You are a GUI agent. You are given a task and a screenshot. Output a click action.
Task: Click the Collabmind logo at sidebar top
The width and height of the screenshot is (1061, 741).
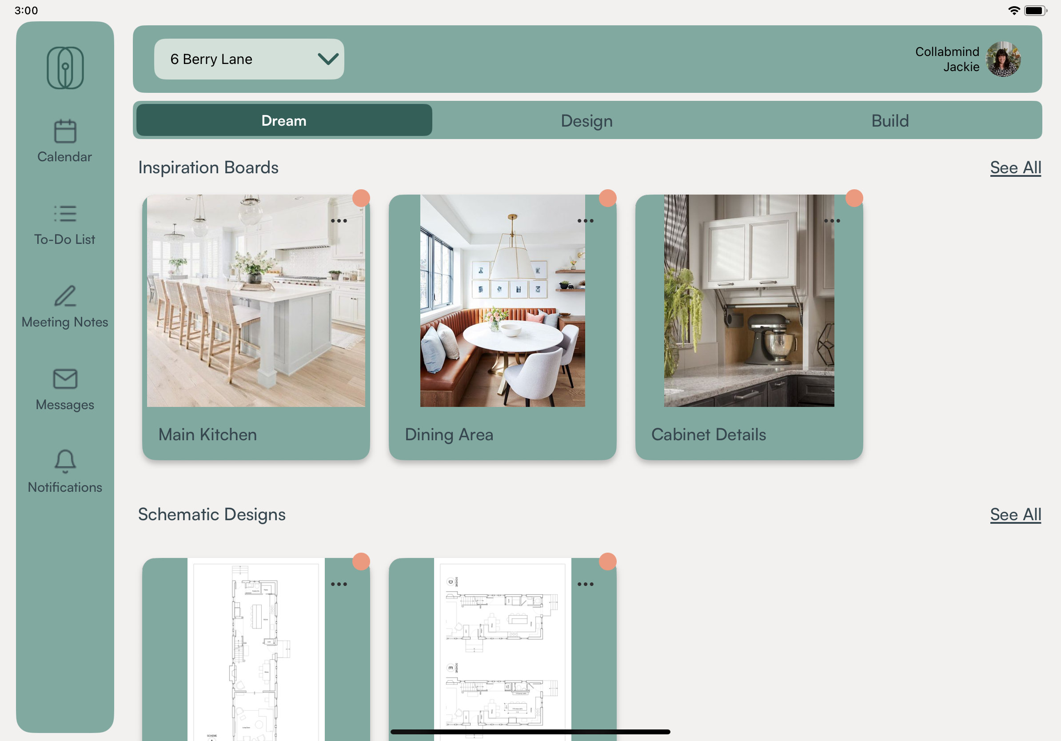click(65, 68)
